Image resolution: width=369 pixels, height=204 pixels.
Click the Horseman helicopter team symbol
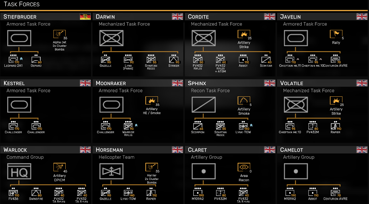point(111,171)
